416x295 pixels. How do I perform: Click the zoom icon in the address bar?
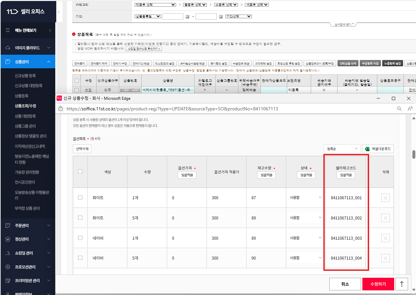coord(399,109)
